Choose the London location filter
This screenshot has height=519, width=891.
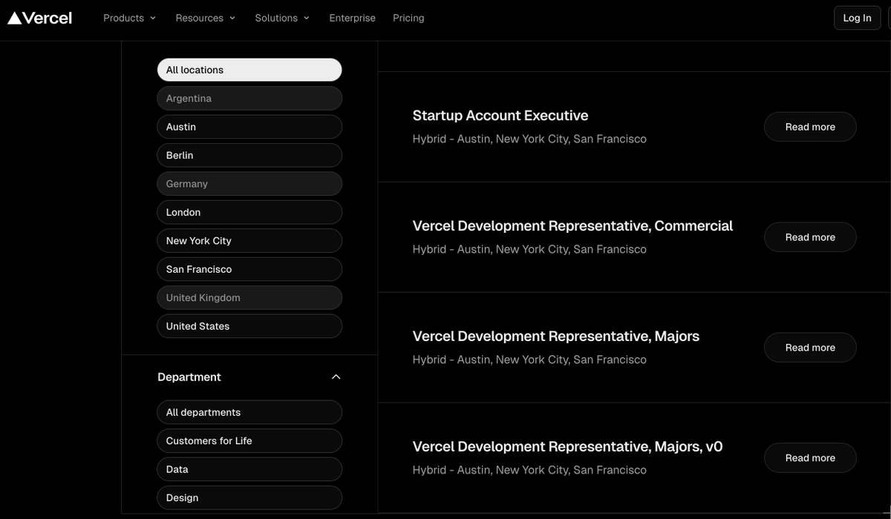[249, 212]
